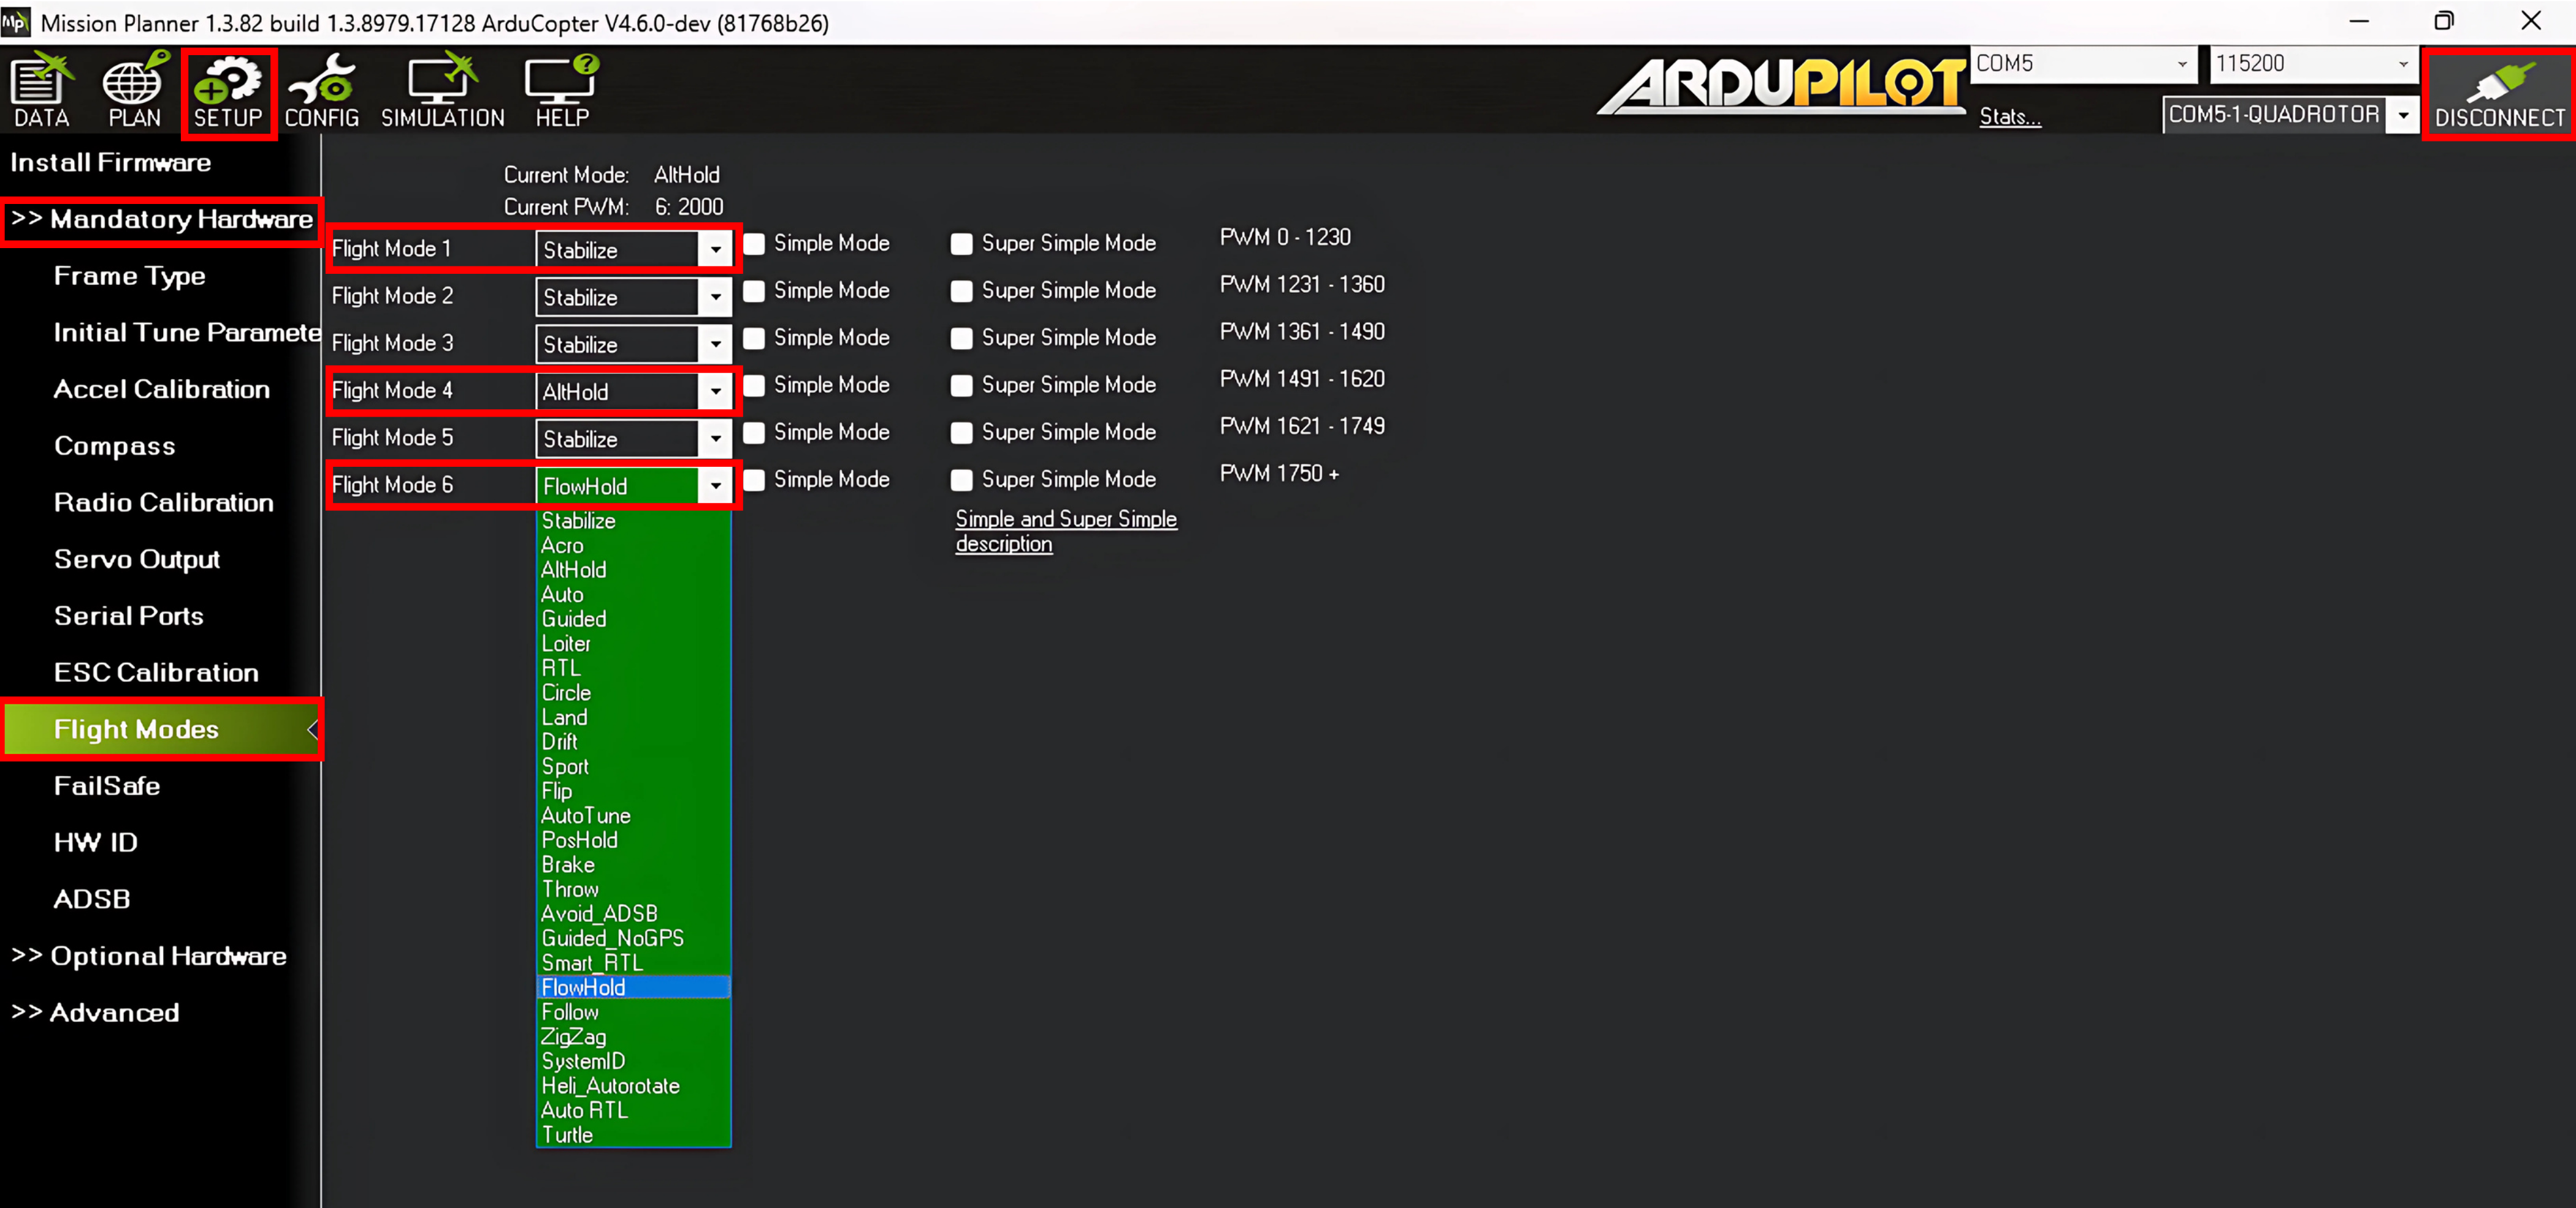The width and height of the screenshot is (2576, 1208).
Task: Enable Super Simple Mode for Flight Mode 3
Action: pyautogui.click(x=962, y=339)
